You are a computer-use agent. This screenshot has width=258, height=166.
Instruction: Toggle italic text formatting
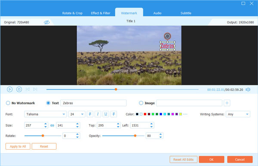(98, 114)
